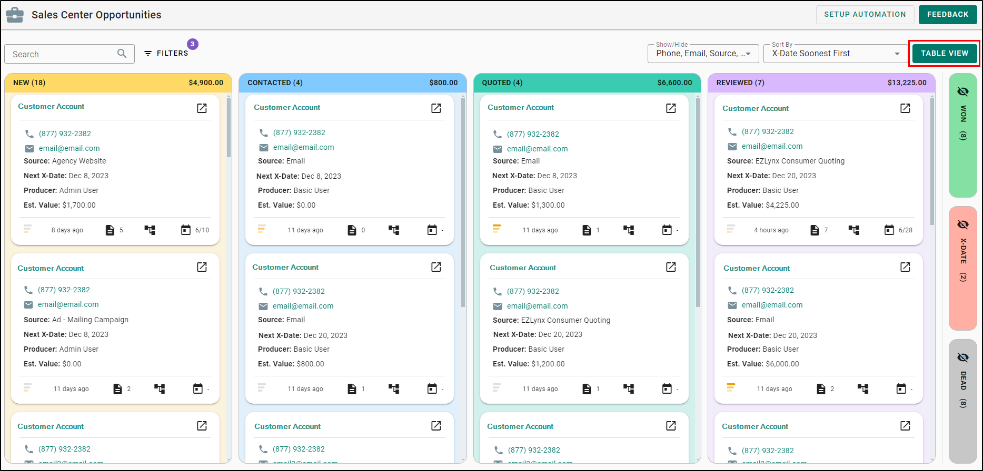The width and height of the screenshot is (983, 471).
Task: Switch to TABLE VIEW
Action: (x=945, y=54)
